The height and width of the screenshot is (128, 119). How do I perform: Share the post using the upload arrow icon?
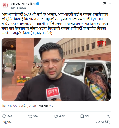pyautogui.click(x=108, y=116)
